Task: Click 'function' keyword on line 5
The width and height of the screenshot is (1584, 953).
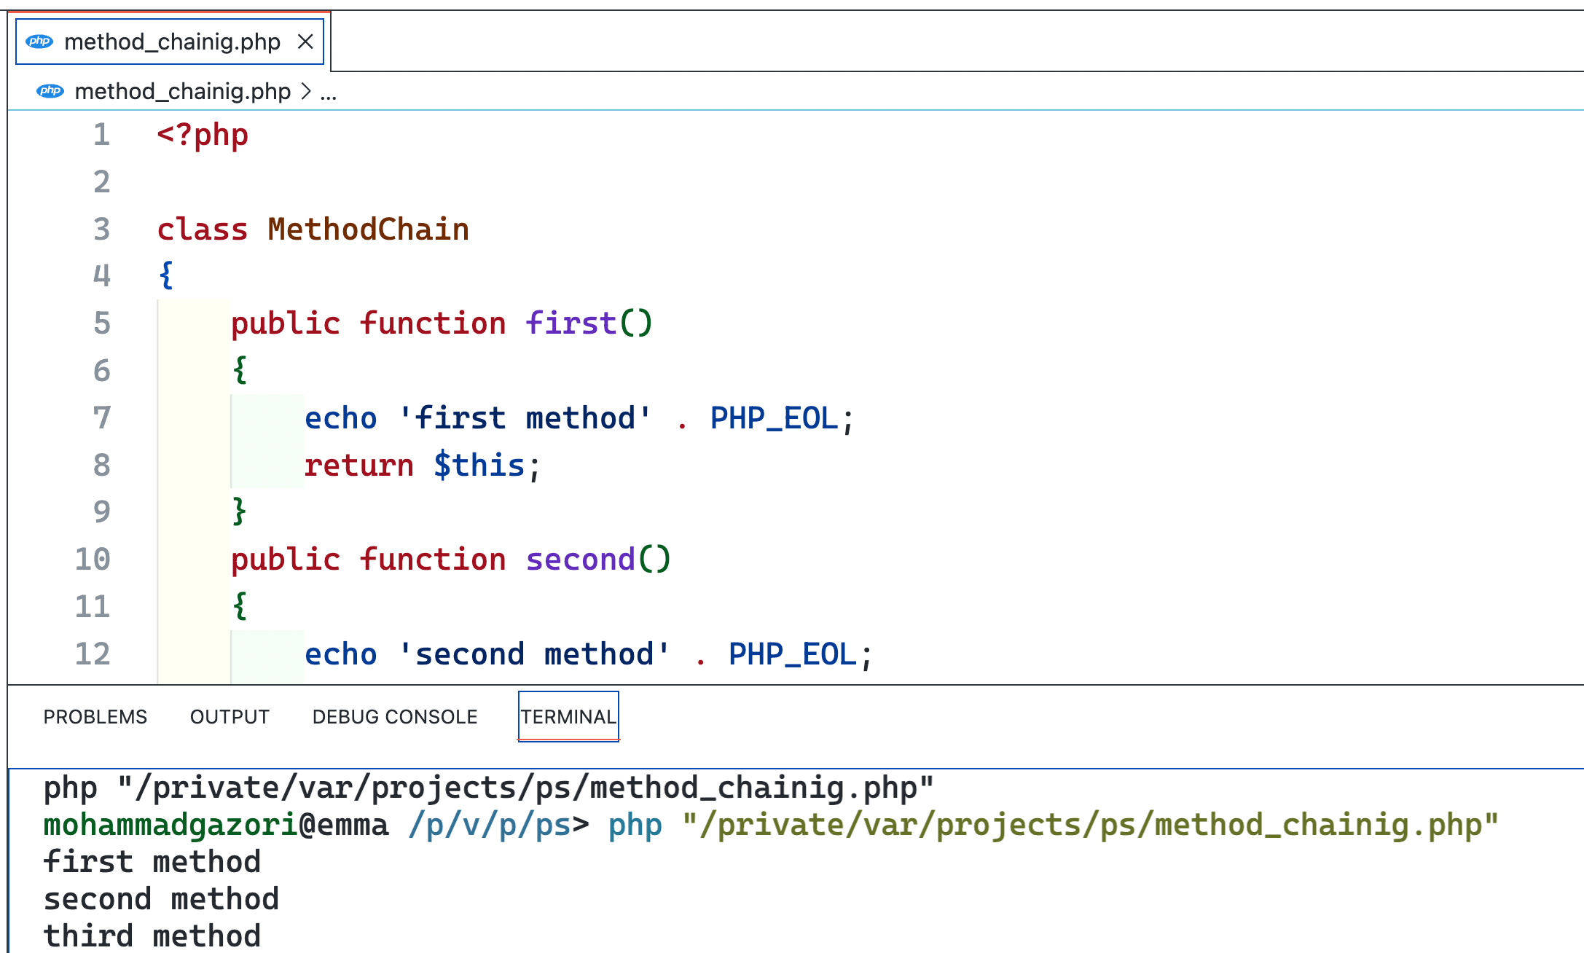Action: click(433, 323)
